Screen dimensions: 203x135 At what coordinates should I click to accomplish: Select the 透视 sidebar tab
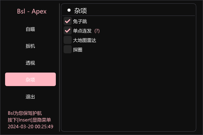(30, 63)
